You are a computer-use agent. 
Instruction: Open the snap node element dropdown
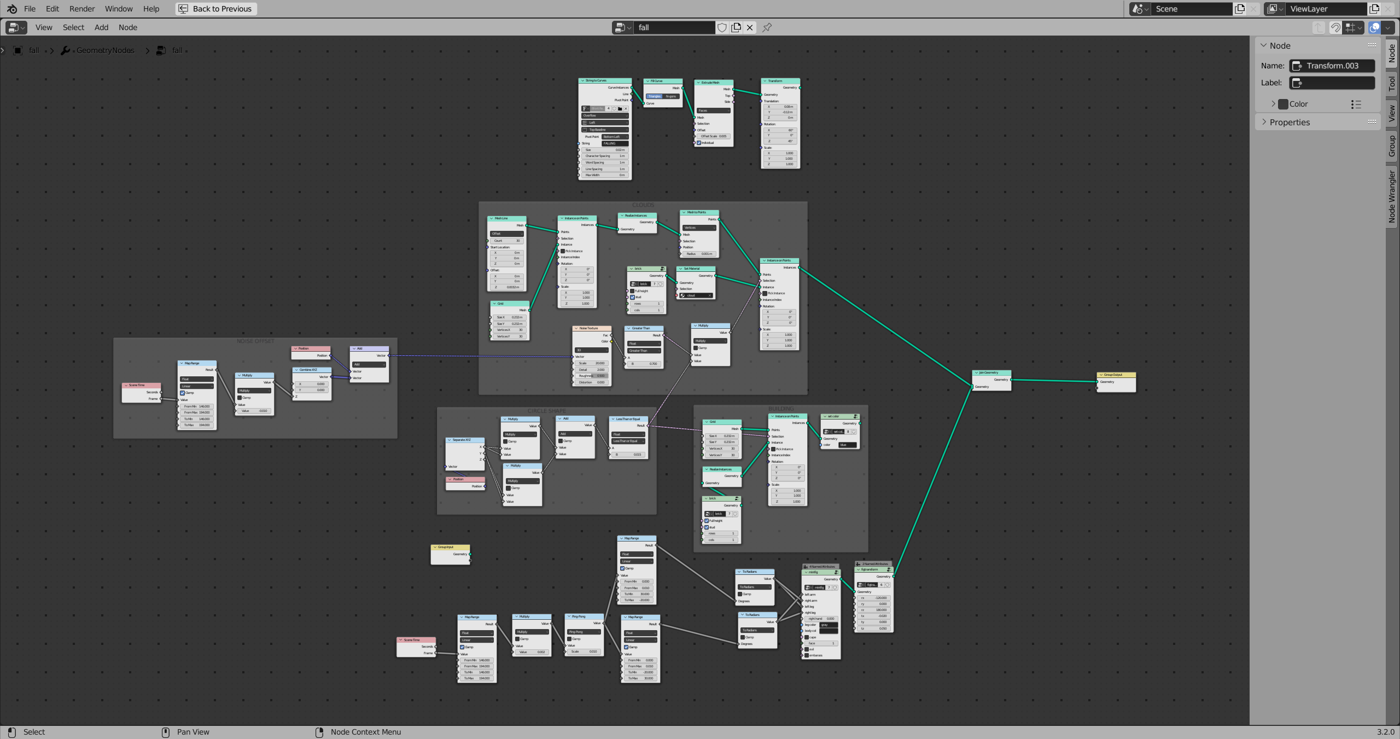(1354, 27)
